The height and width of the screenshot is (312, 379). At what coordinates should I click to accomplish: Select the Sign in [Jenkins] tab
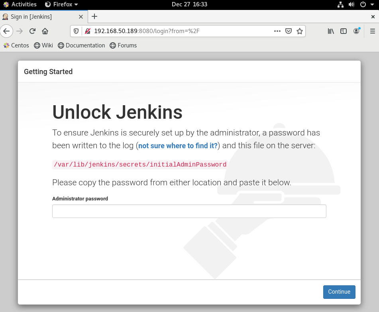point(40,17)
